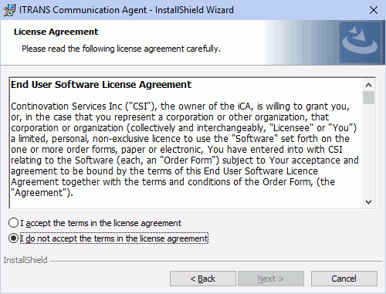
Task: Click the license text scroll down arrow
Action: click(x=368, y=202)
